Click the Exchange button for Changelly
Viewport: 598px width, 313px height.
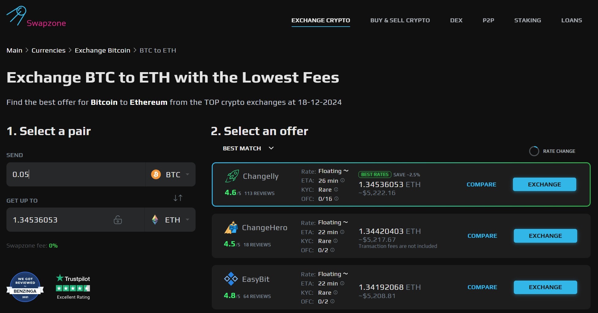(x=544, y=184)
